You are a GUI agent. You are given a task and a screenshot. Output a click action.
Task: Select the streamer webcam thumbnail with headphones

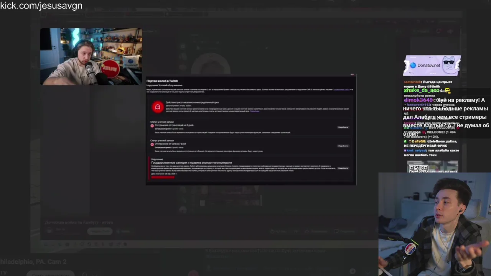point(91,56)
